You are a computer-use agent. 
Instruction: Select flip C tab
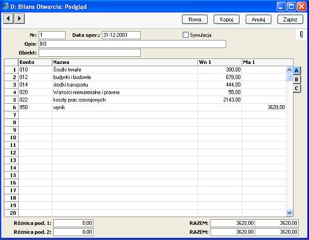coord(296,88)
